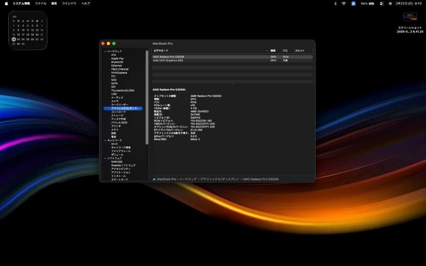Click the スロット column header
The image size is (426, 266).
(x=300, y=51)
